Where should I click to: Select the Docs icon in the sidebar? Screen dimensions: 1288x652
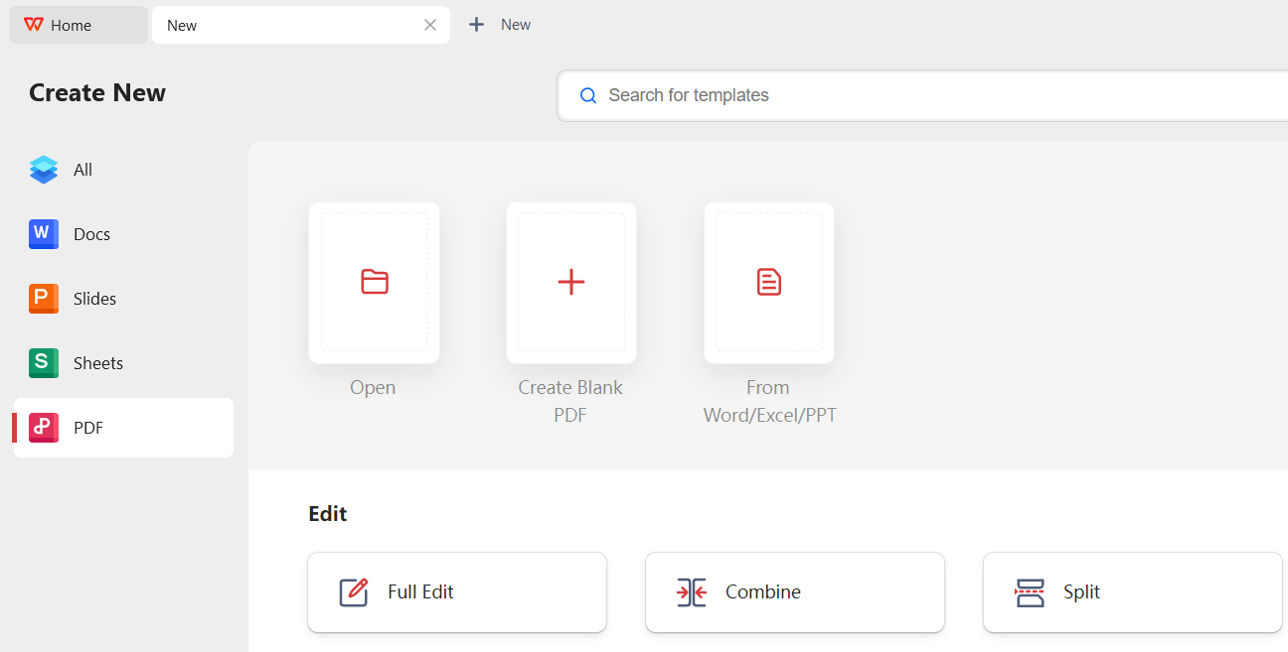pyautogui.click(x=43, y=233)
